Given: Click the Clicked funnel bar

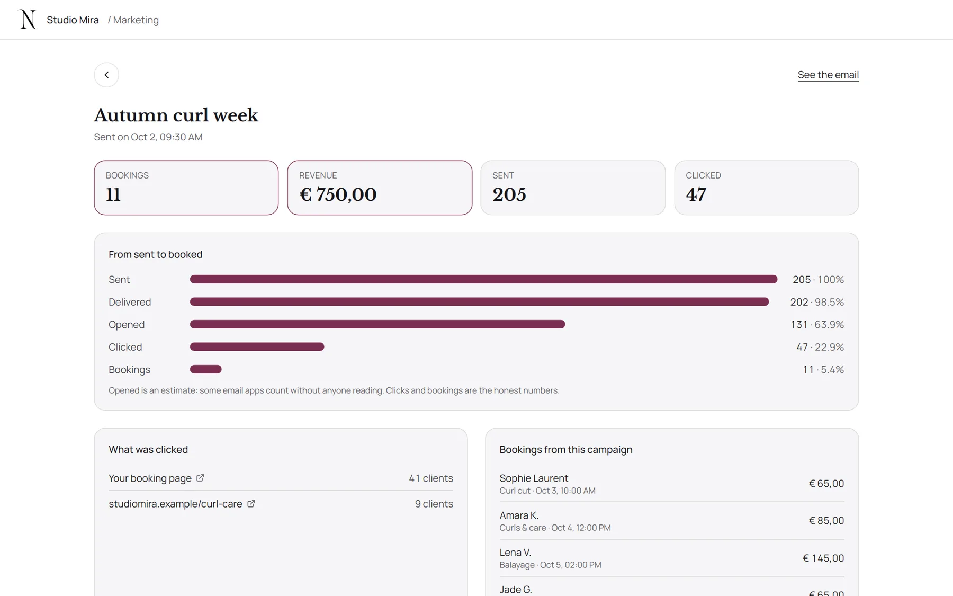Looking at the screenshot, I should coord(257,347).
